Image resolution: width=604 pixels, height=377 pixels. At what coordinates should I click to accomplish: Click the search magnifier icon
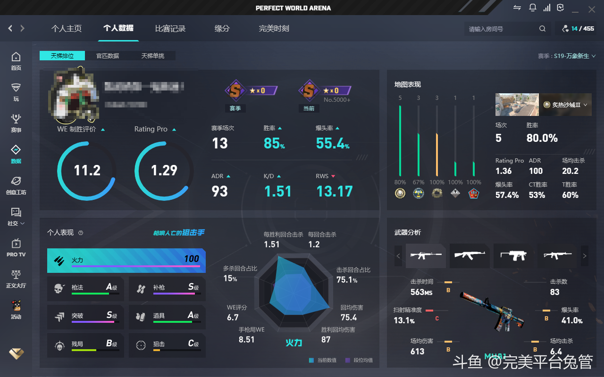point(543,29)
